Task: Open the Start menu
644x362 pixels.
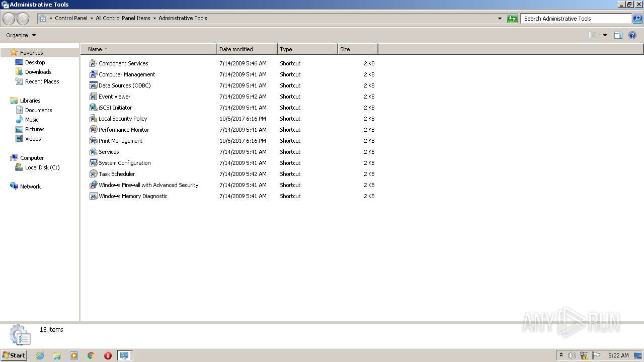Action: [x=14, y=355]
